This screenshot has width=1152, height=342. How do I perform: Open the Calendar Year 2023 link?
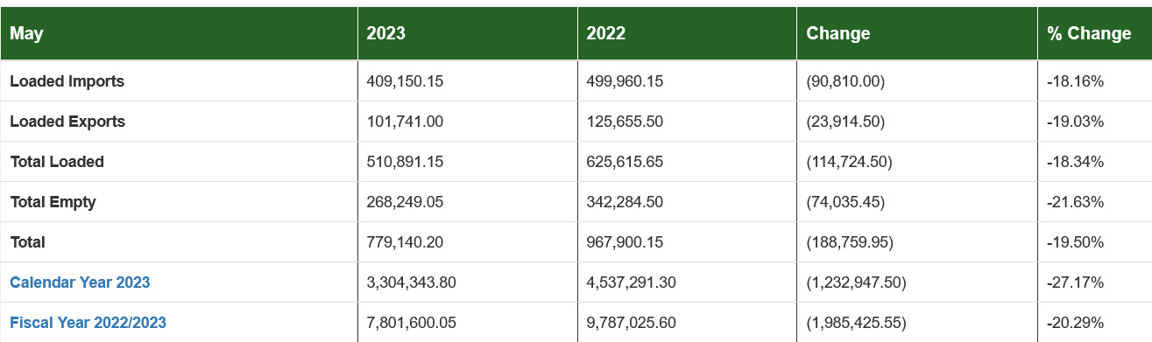tap(80, 283)
